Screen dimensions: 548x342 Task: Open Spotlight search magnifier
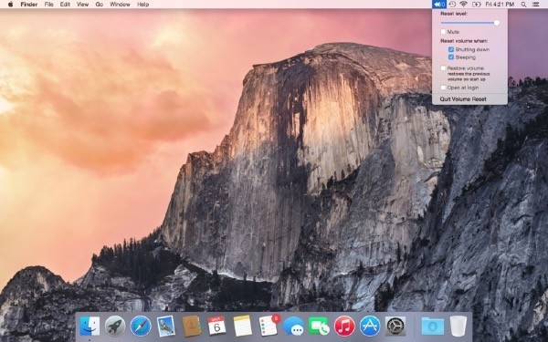pos(523,5)
